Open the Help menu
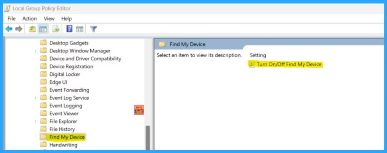This screenshot has width=387, height=153. [67, 19]
